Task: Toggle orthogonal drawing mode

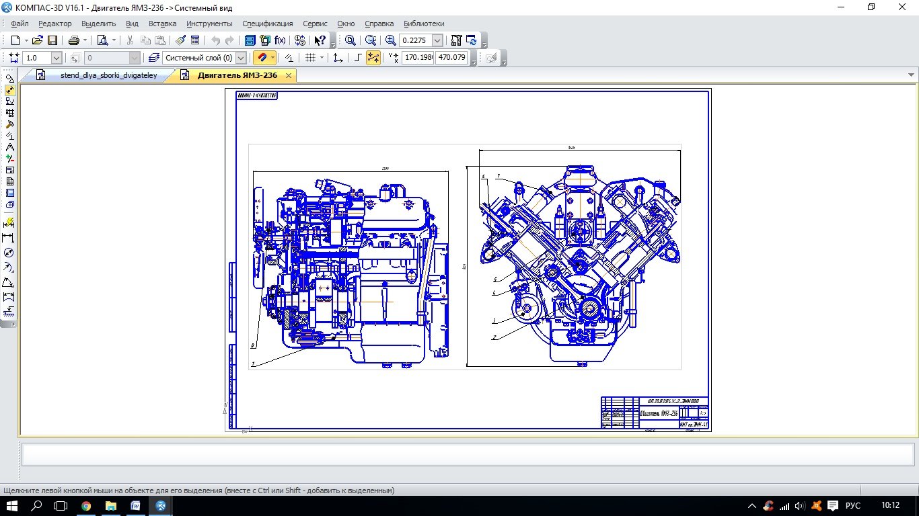Action: (358, 58)
